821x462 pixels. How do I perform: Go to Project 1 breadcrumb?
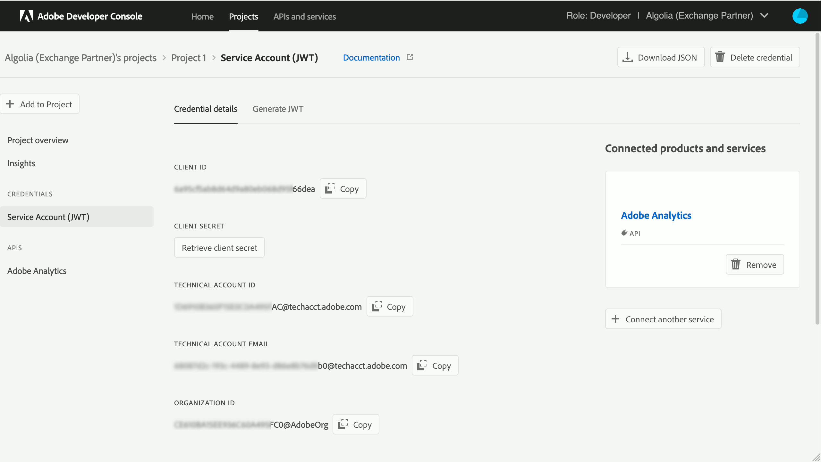[189, 58]
